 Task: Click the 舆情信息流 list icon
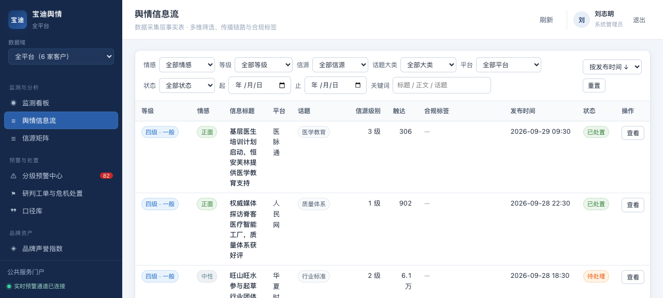pos(13,120)
